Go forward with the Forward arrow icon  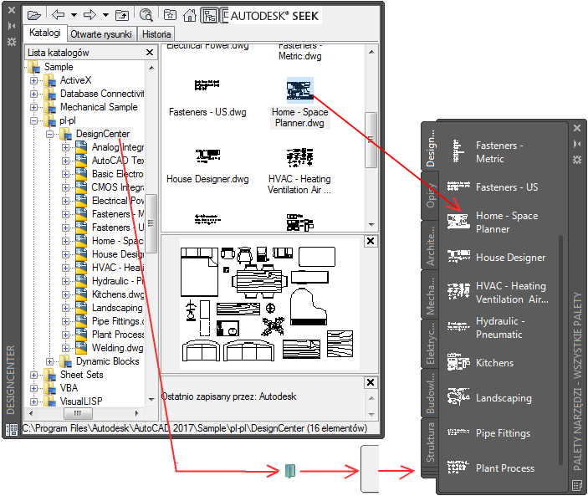click(x=89, y=14)
